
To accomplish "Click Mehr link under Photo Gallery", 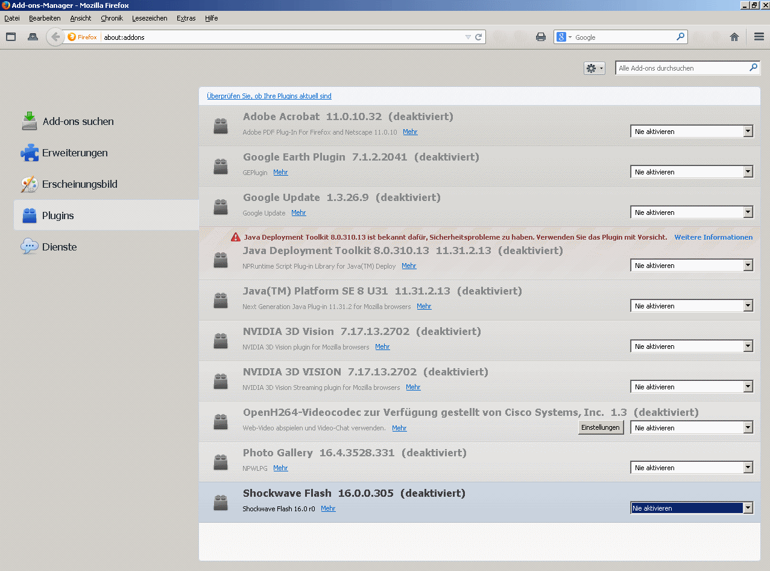I will click(280, 468).
